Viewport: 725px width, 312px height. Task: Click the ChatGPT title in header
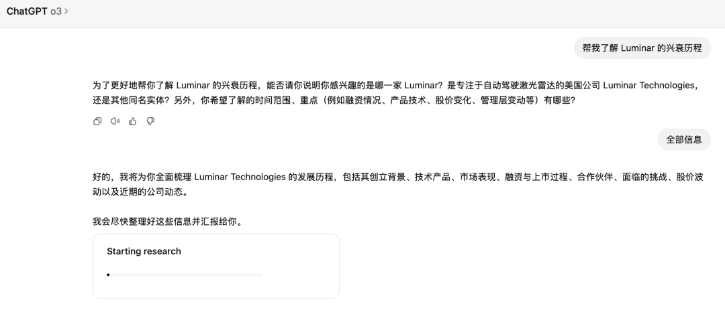[x=27, y=11]
